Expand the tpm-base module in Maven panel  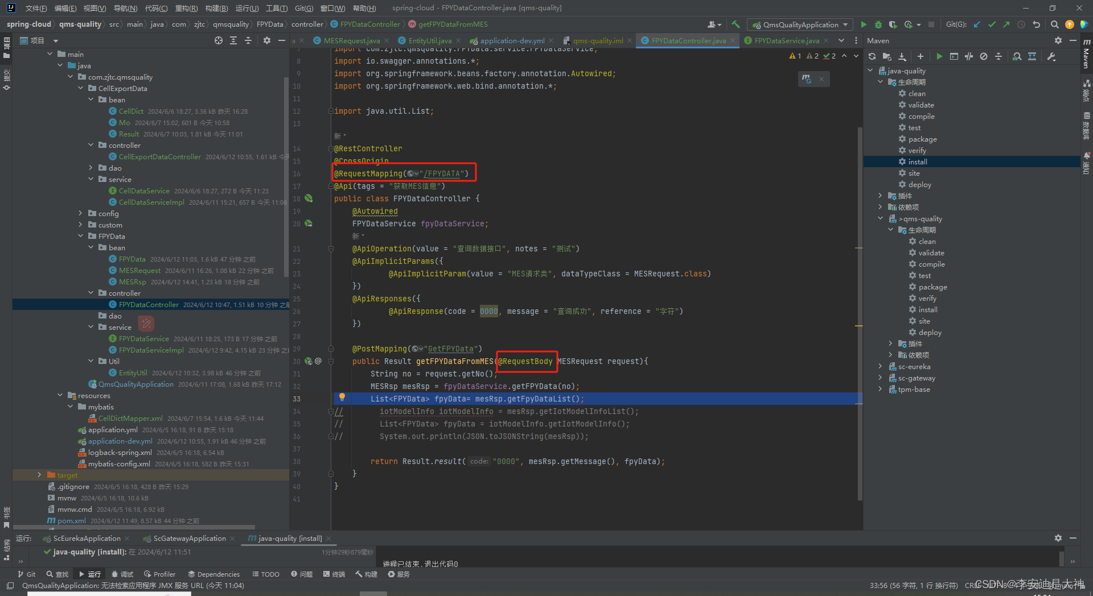880,390
